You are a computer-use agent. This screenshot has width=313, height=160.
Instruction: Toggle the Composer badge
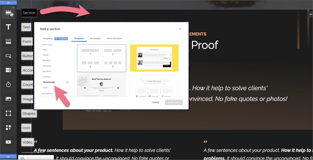click(x=61, y=39)
